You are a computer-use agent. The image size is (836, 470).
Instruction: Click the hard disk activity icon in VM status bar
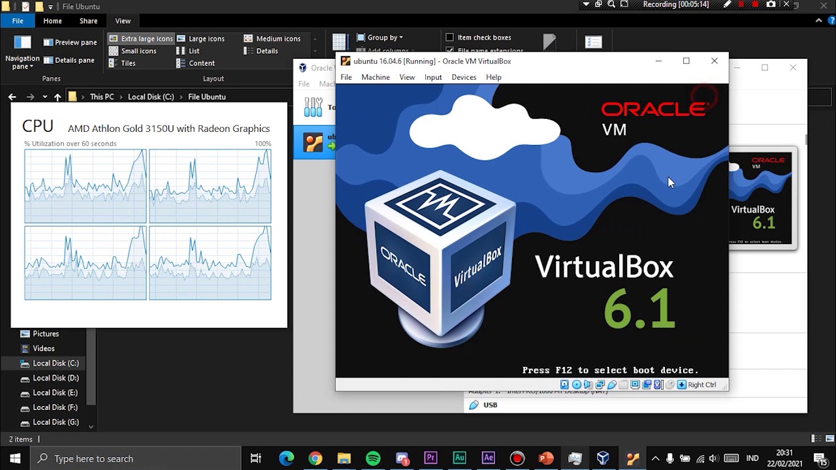coord(564,384)
